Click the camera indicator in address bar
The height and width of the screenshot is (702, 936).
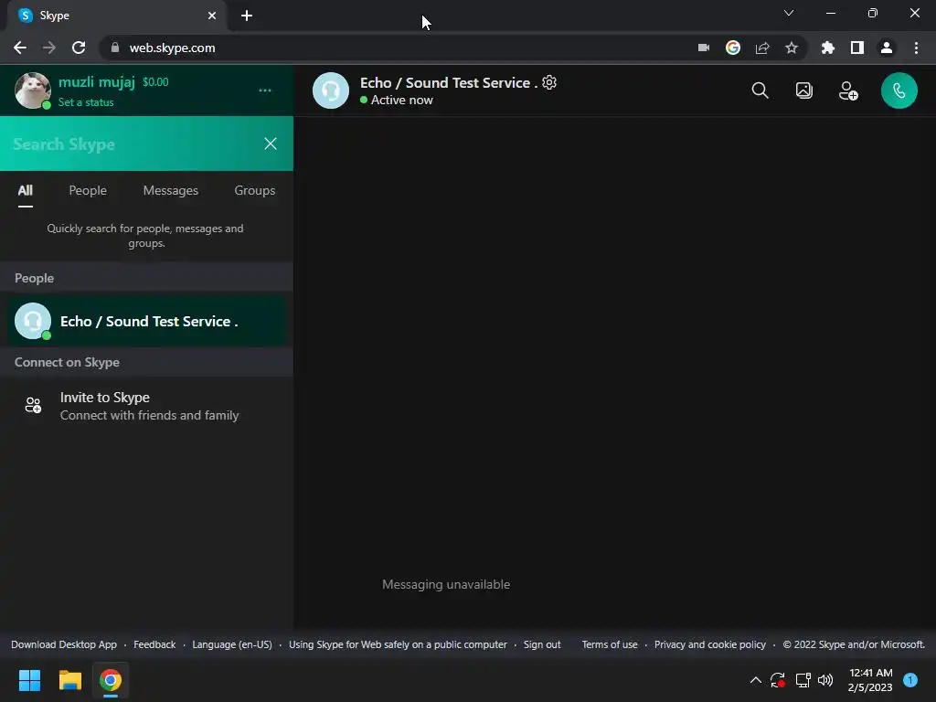coord(704,48)
